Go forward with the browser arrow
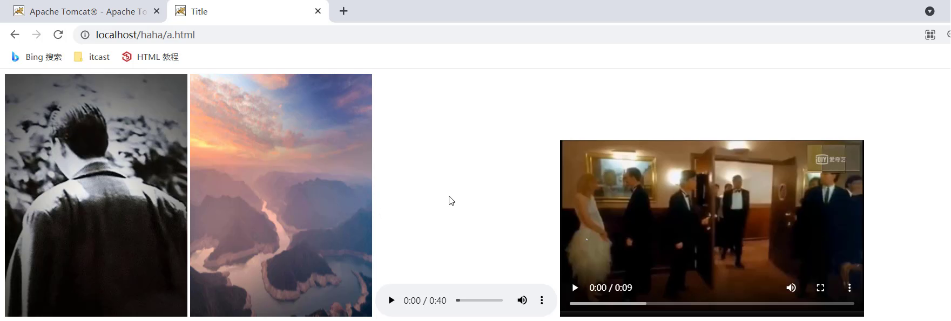The height and width of the screenshot is (321, 951). [x=36, y=35]
